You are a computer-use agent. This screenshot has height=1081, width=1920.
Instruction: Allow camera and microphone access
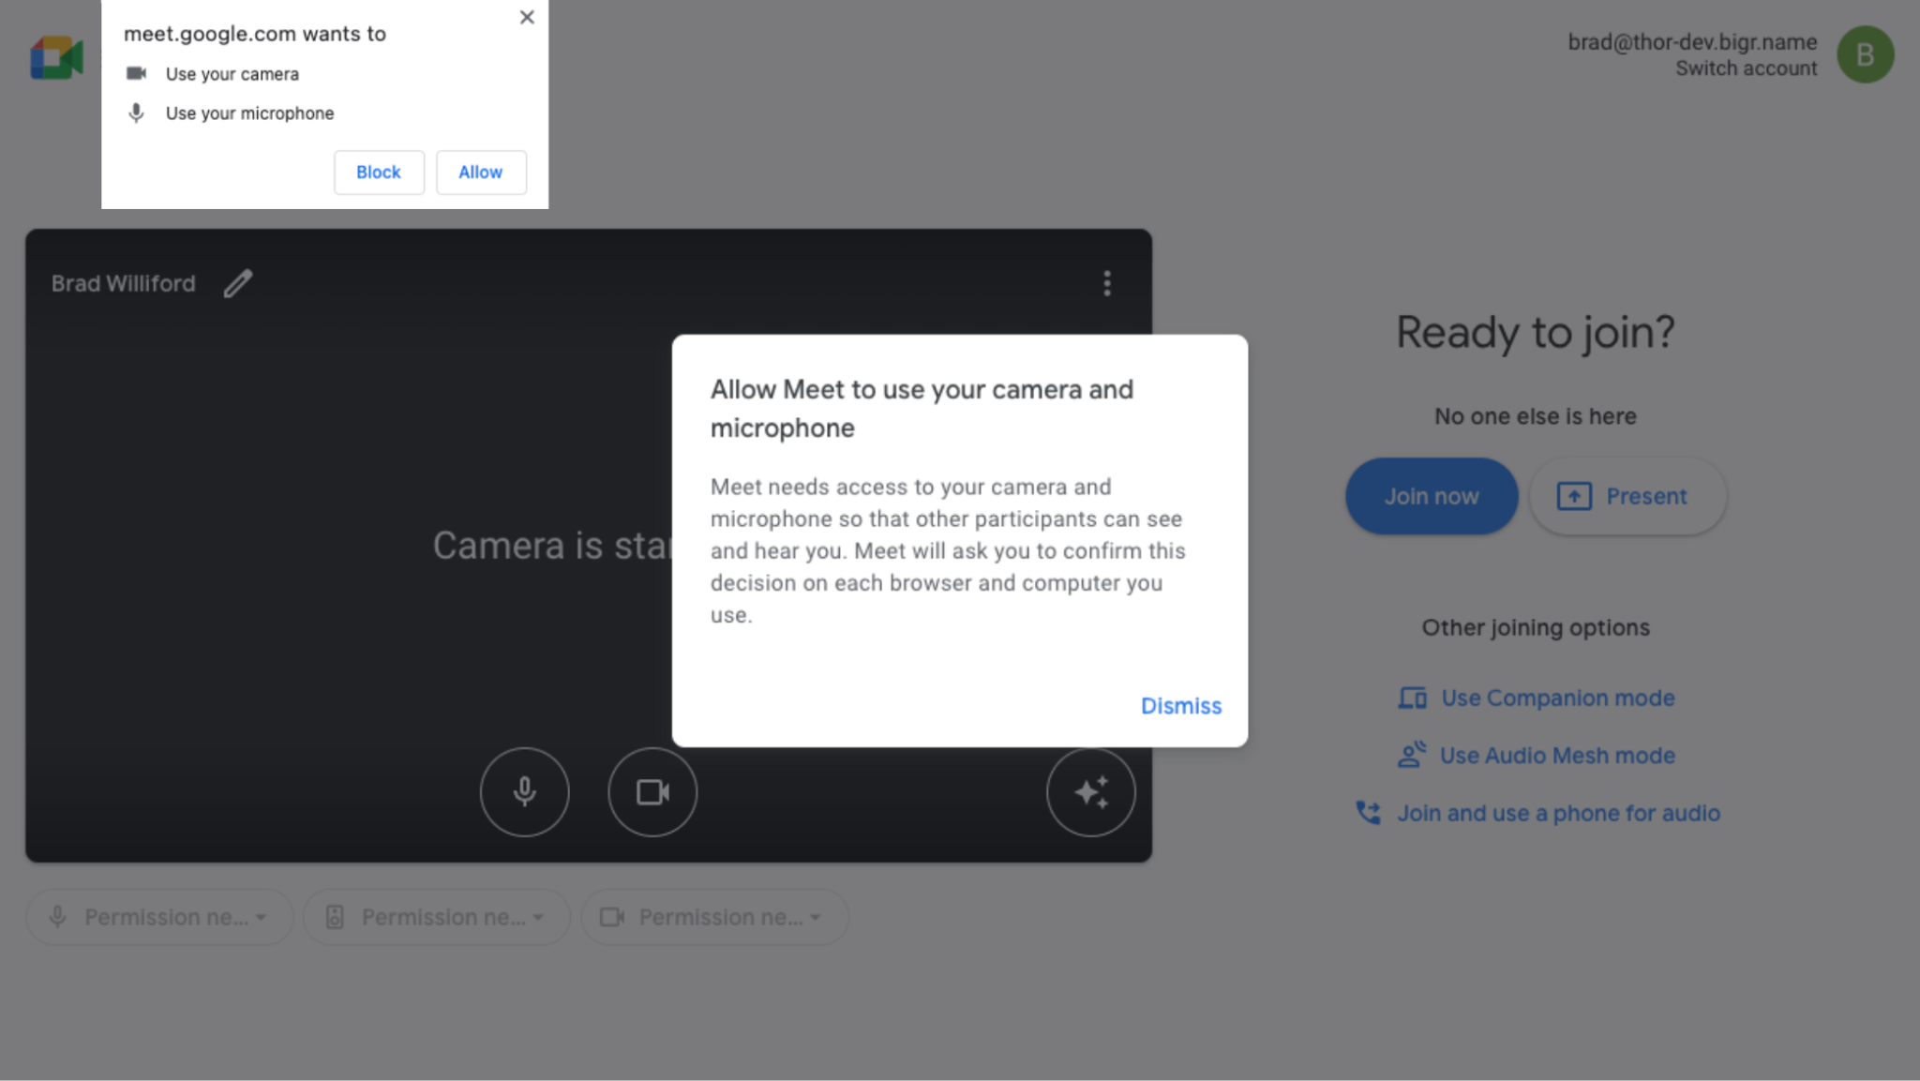pos(480,172)
